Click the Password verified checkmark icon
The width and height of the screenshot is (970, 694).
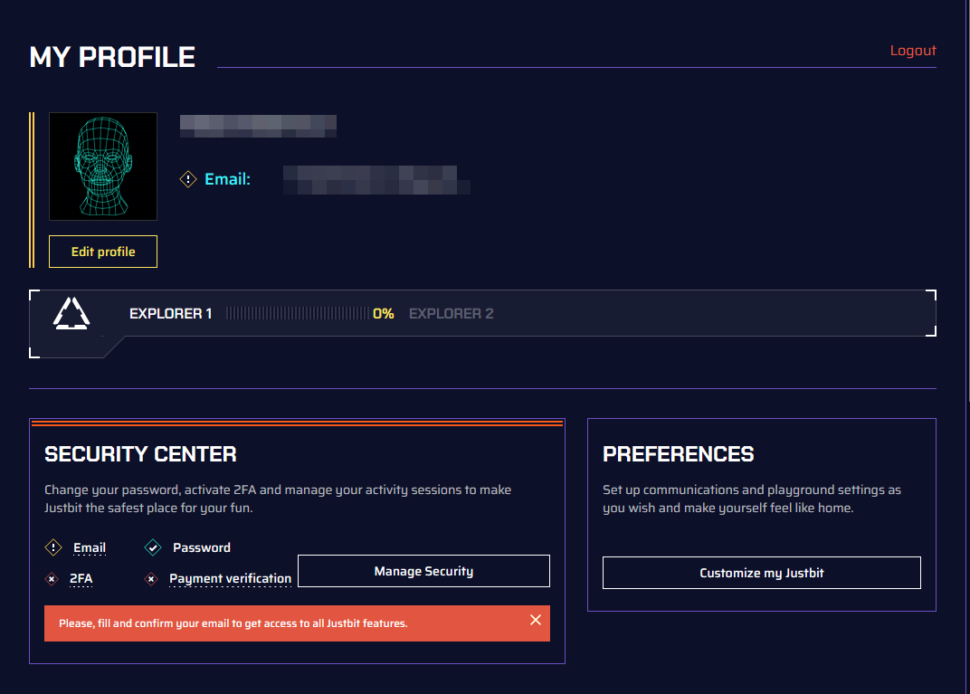[153, 547]
